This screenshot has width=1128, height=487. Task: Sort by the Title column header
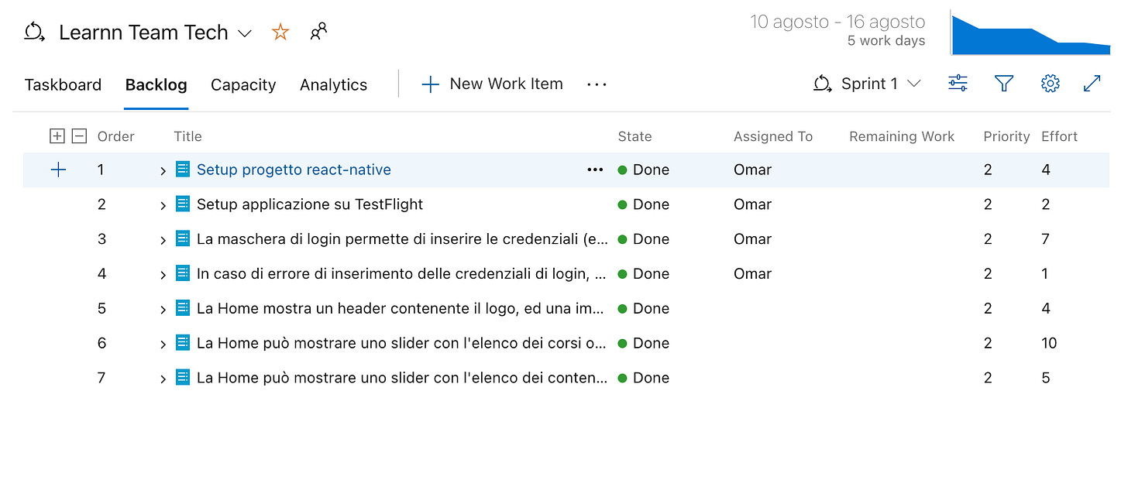(187, 136)
